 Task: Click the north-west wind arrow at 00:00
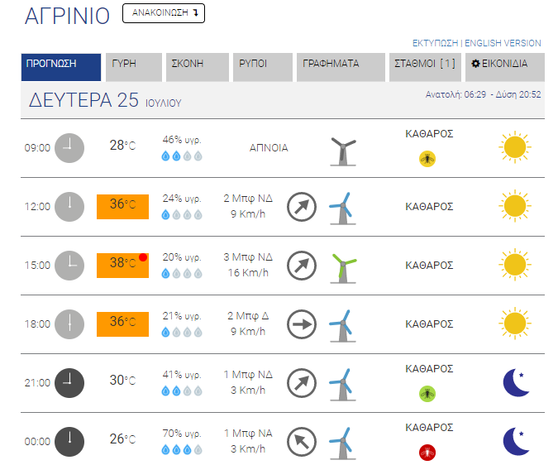(x=302, y=442)
